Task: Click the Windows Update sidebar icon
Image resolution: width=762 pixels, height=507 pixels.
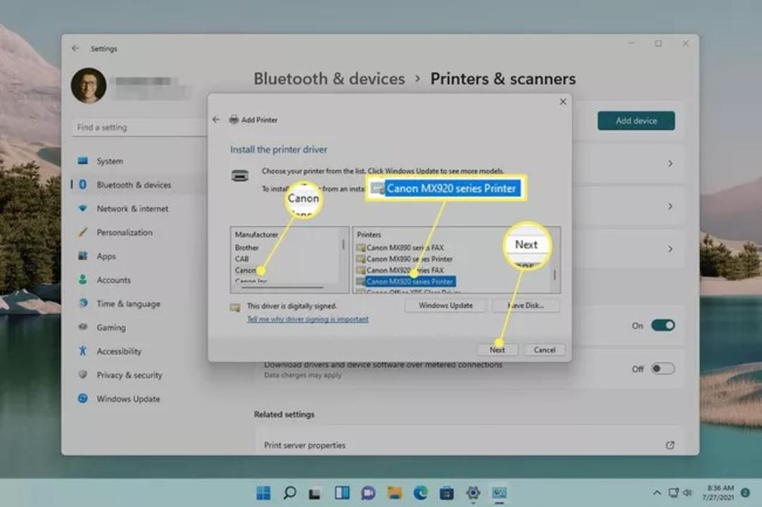Action: click(x=83, y=398)
